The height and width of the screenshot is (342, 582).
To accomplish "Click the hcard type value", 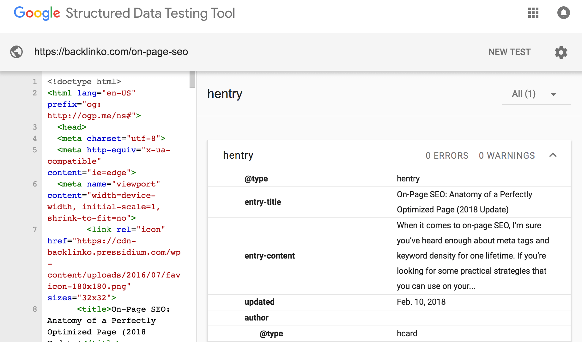I will [407, 333].
